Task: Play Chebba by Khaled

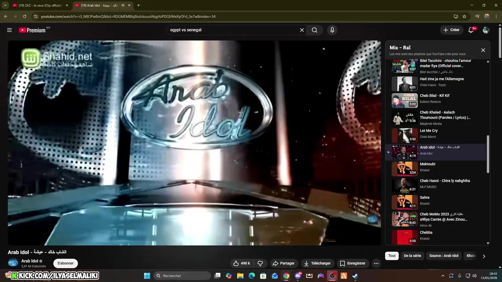Action: (436, 237)
